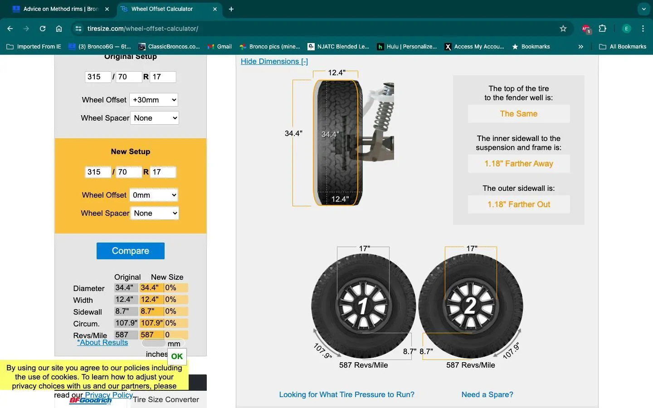This screenshot has width=653, height=408.
Task: Toggle the inches/mm unit switch
Action: 163,343
